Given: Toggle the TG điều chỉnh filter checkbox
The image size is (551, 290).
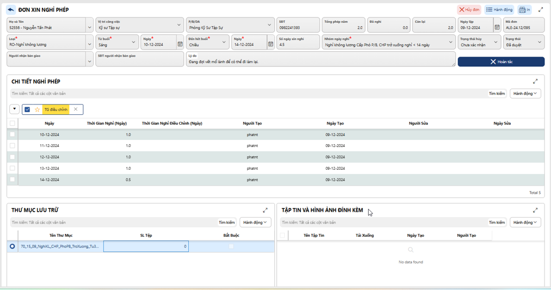Looking at the screenshot, I should coord(27,109).
